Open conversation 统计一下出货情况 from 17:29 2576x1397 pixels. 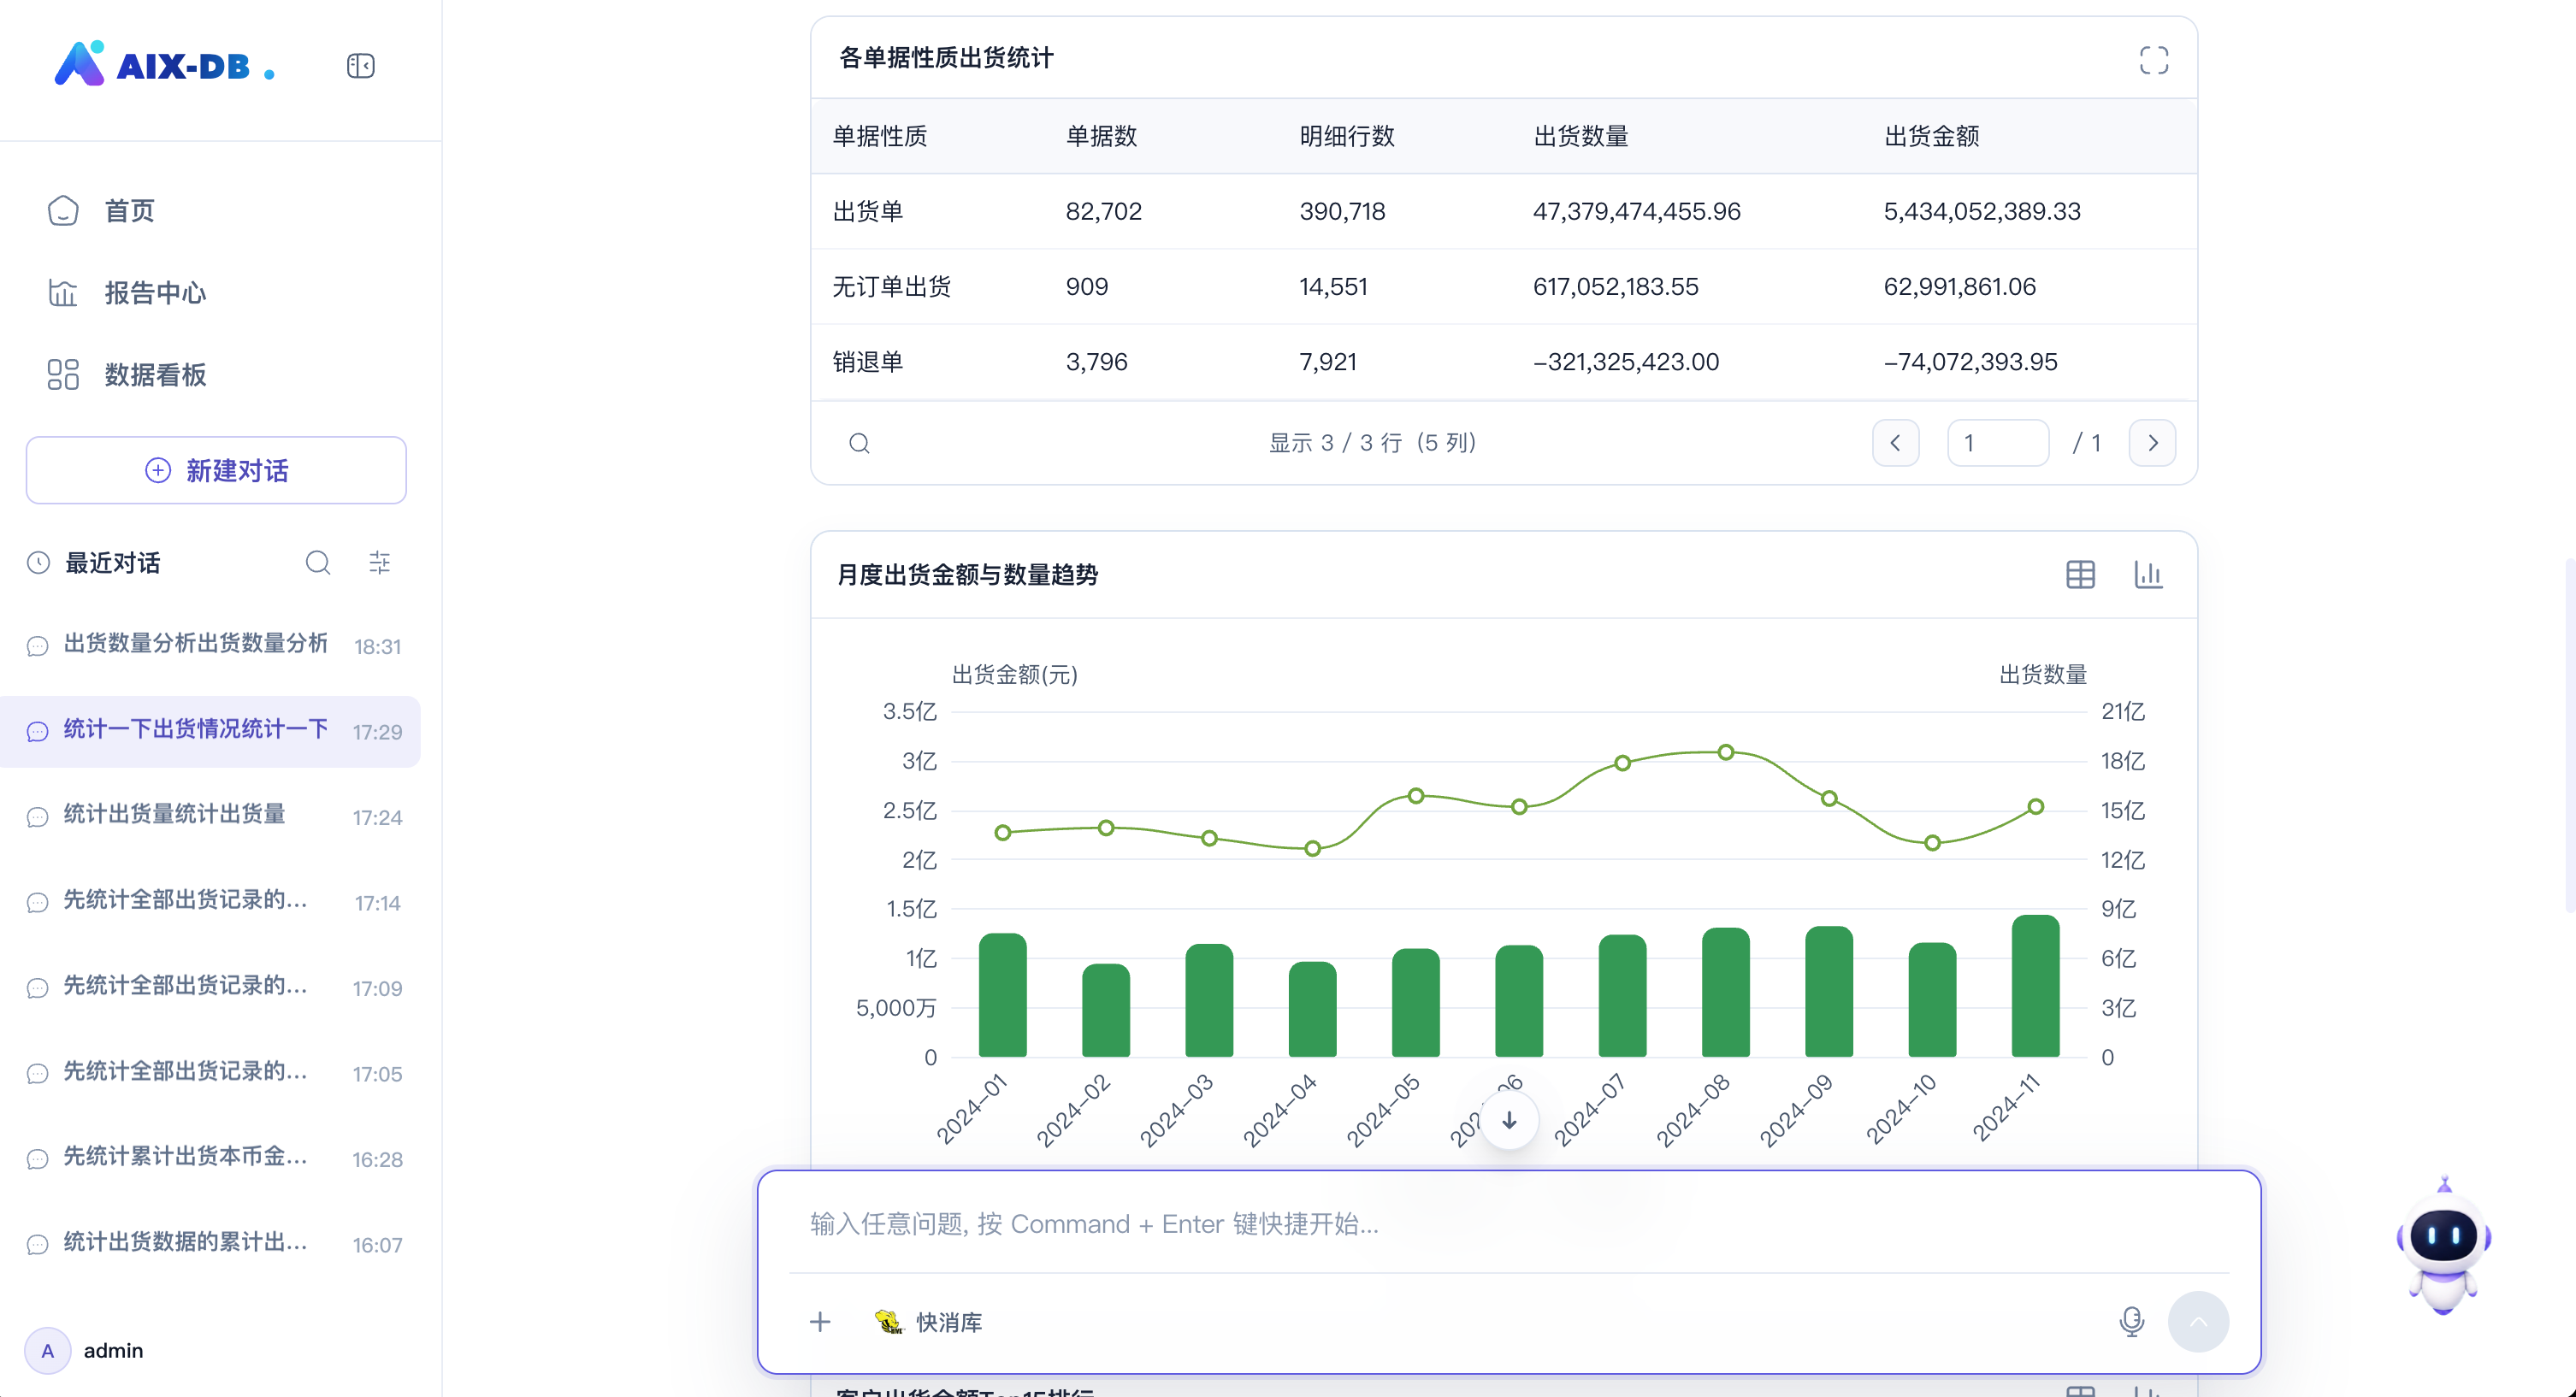coord(211,731)
